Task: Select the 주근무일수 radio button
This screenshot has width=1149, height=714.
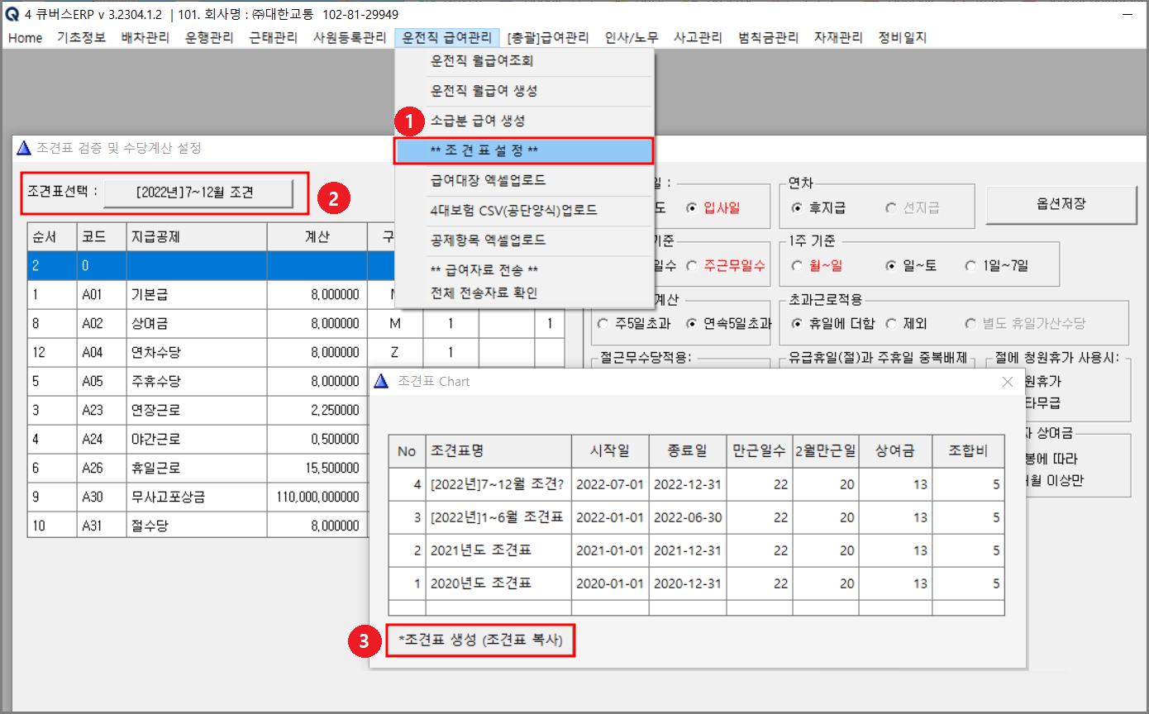Action: pos(725,266)
